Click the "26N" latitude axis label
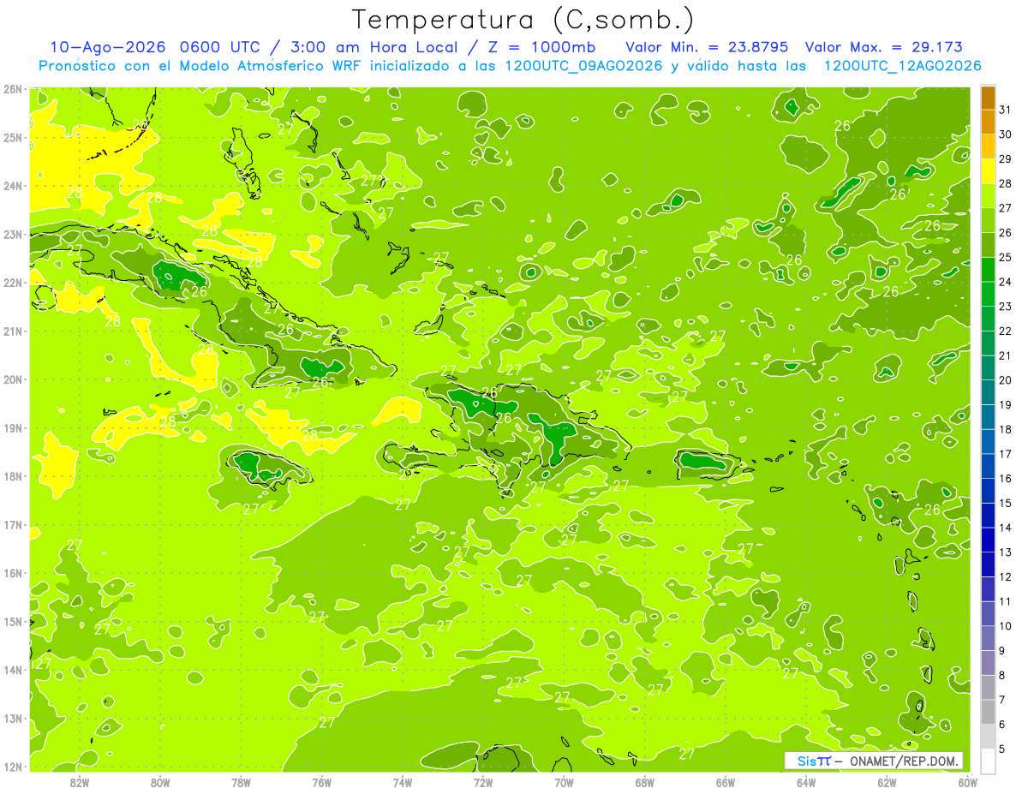 click(13, 89)
